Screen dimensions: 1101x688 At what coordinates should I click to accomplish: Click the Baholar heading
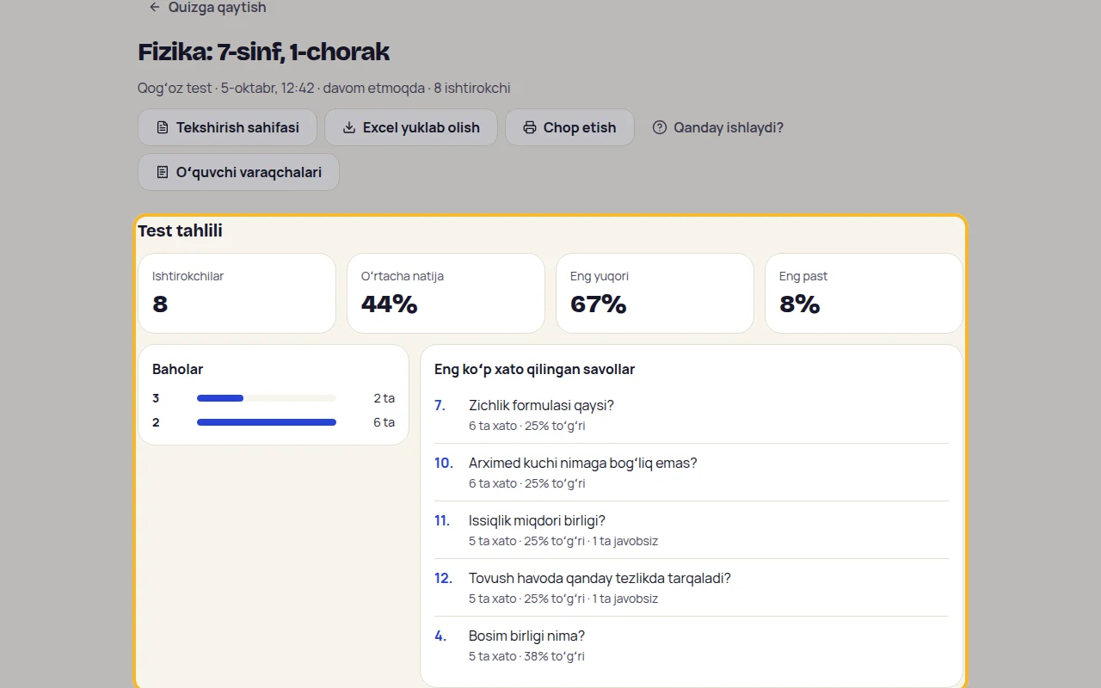pyautogui.click(x=178, y=370)
